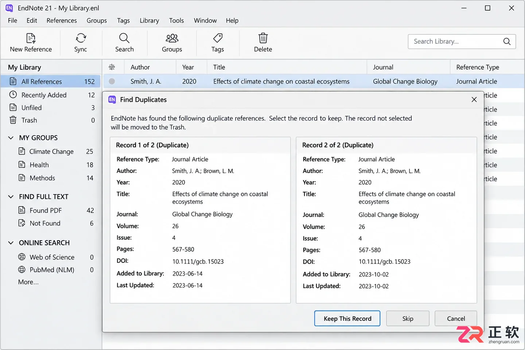
Task: Open the Window menu
Action: 205,20
